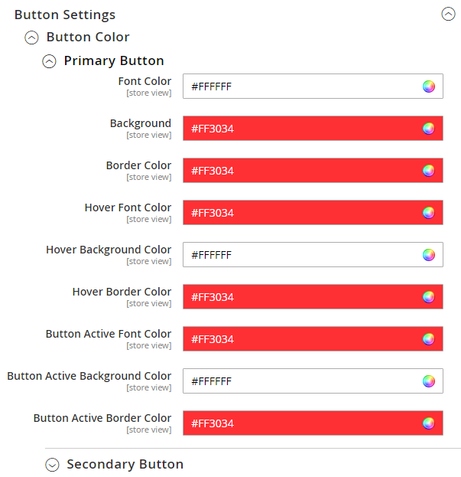Expand the Secondary Button subsection
461x477 pixels.
52,464
